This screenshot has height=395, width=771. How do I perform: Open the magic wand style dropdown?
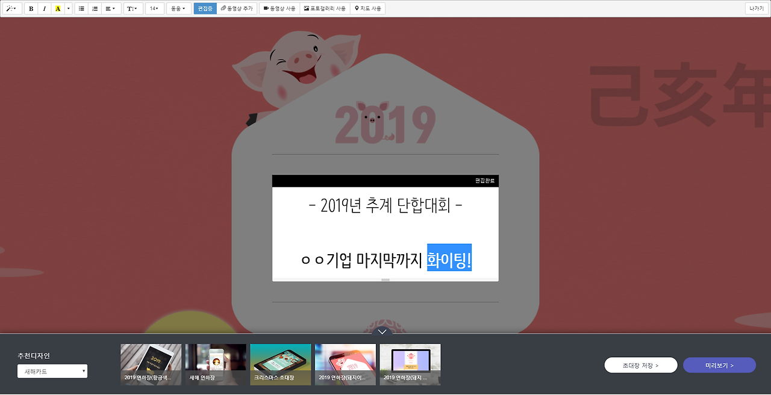tap(13, 8)
